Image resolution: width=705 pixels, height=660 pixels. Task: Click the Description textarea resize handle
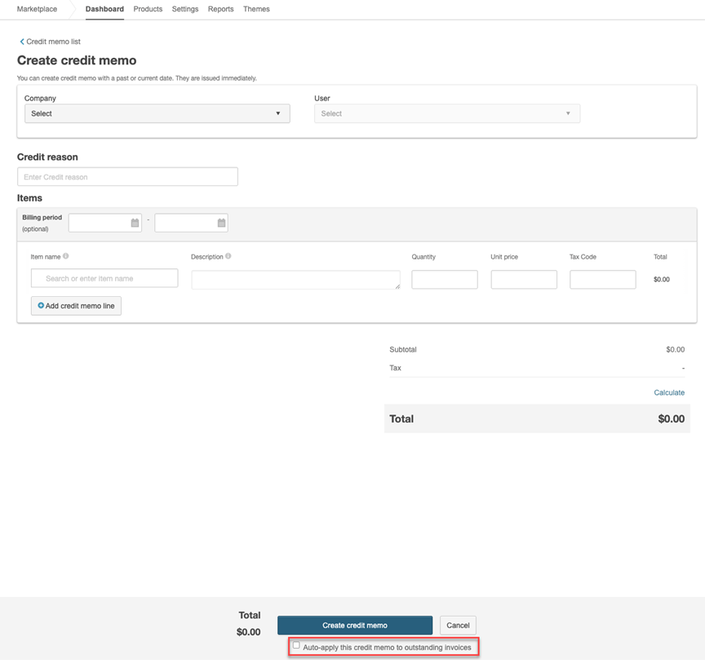pos(397,286)
